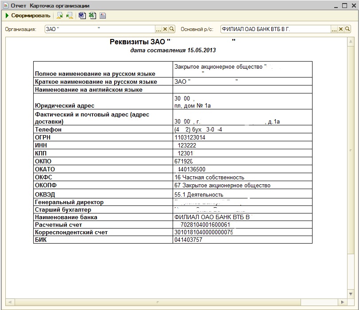The image size is (359, 310).
Task: Select the ОКПО value 671928
Action: pos(184,161)
